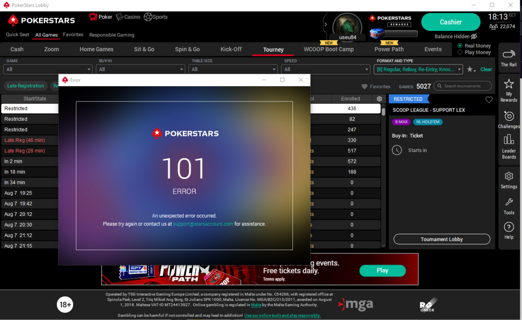Open the BUY-IN dropdown
Image resolution: width=522 pixels, height=320 pixels.
[x=140, y=70]
